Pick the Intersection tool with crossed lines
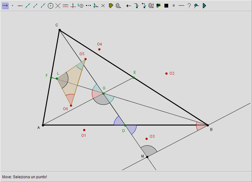The image size is (252, 182). click(58, 6)
